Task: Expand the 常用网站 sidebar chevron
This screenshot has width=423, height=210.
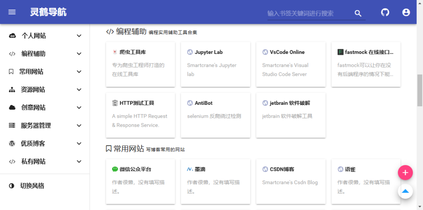Action: 79,72
